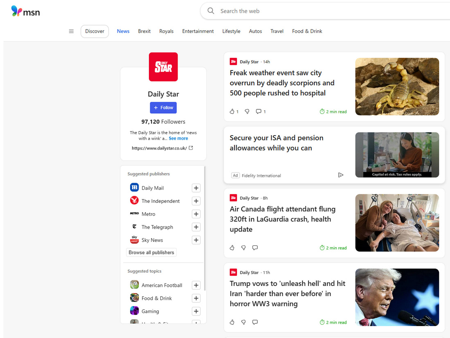Open the dailystar.co.uk website link

159,148
